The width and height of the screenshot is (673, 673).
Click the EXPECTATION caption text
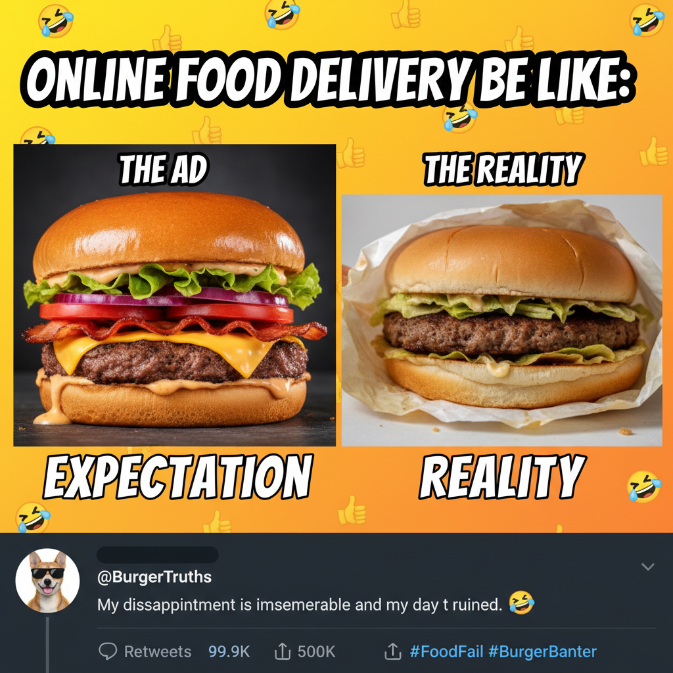177,476
